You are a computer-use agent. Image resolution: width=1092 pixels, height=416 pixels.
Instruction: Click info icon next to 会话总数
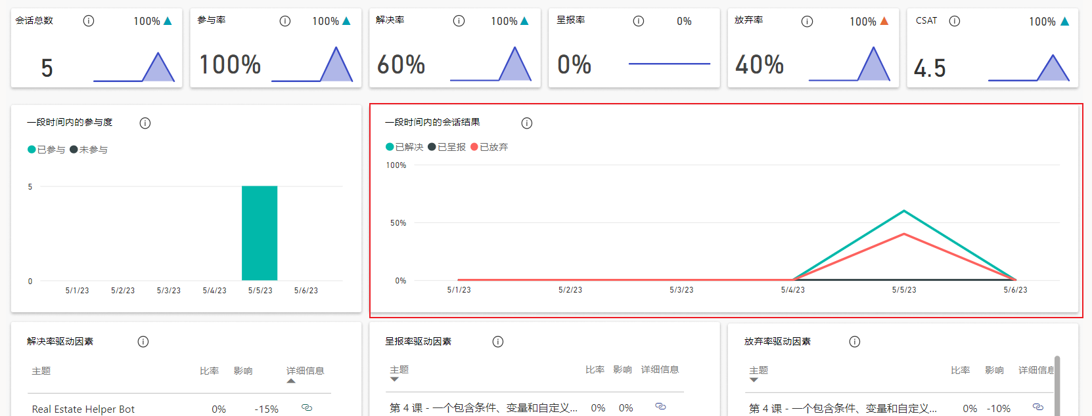(x=89, y=21)
